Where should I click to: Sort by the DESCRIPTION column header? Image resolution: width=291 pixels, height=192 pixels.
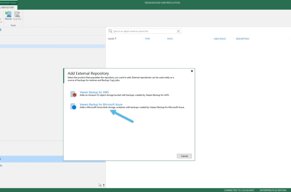242,39
